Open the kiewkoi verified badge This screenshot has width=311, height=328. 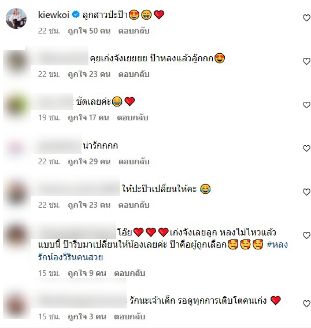[x=75, y=14]
